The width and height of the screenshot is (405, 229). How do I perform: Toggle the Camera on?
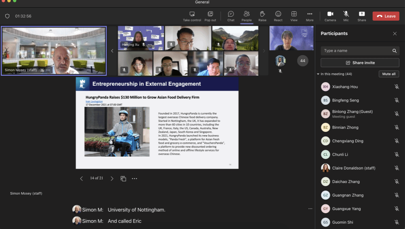tap(330, 16)
